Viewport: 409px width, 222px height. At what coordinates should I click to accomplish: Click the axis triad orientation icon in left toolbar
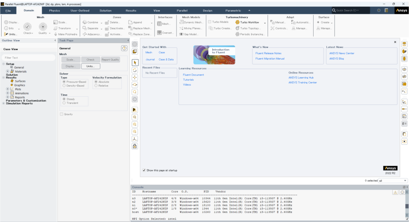135,139
